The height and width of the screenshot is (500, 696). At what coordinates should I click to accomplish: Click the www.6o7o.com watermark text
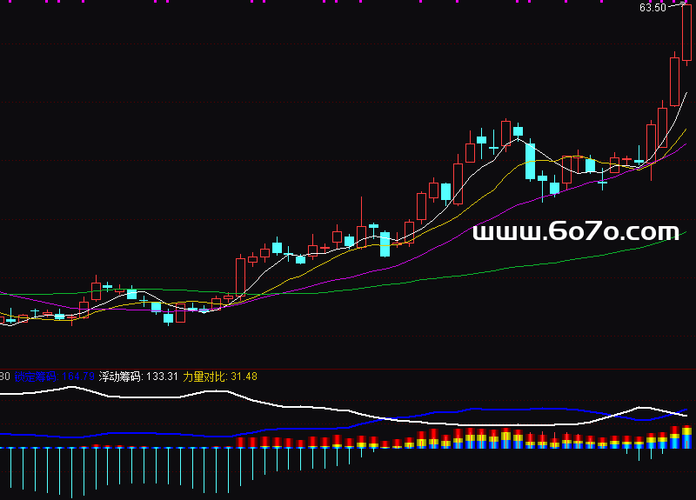[575, 232]
